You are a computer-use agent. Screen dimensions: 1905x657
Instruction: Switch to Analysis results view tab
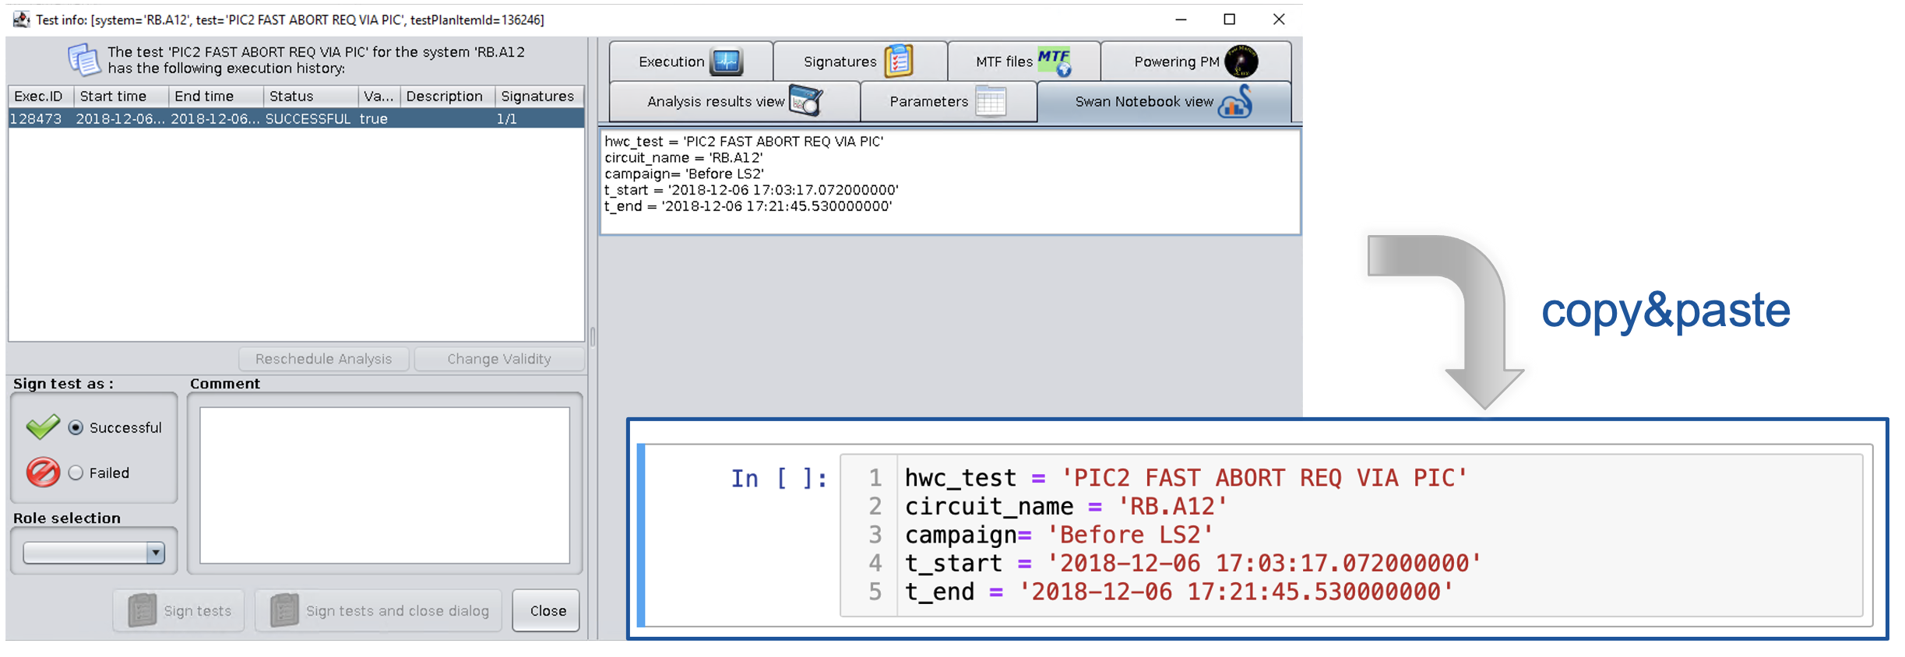point(734,101)
